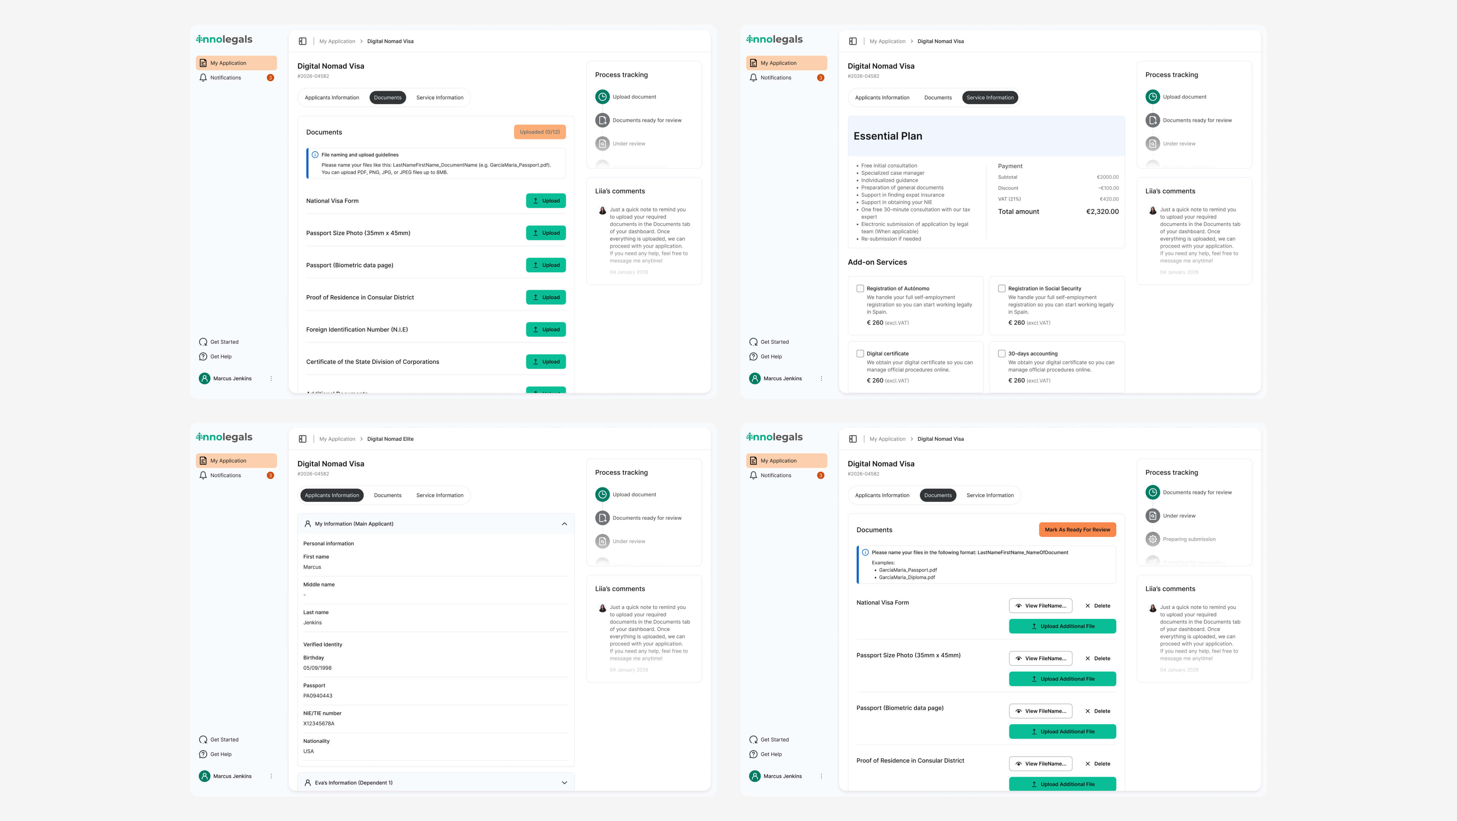Click the Upload document step icon in Process tracking
This screenshot has width=1457, height=821.
(x=602, y=96)
